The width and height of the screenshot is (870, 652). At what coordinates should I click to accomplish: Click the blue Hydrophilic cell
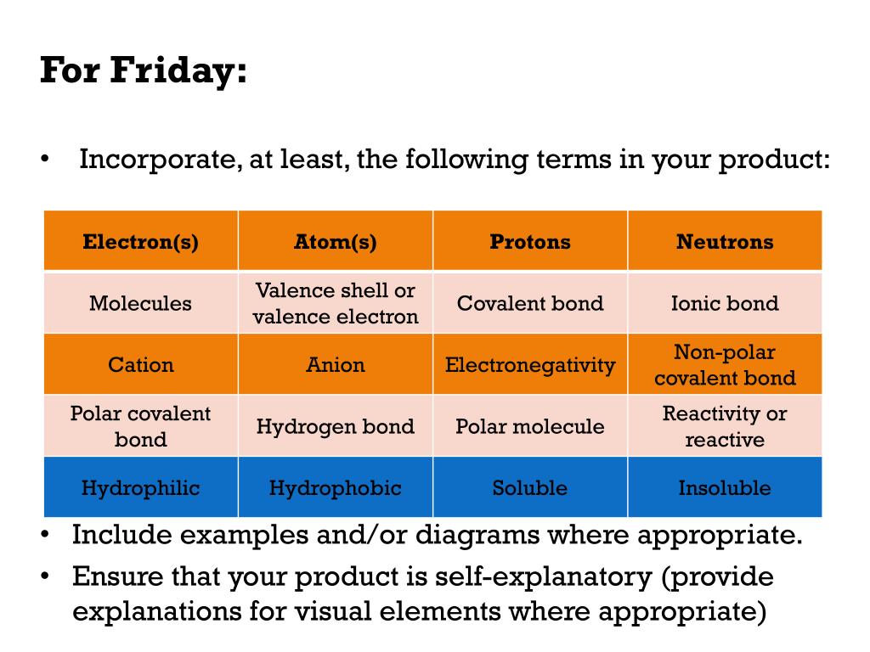(141, 487)
